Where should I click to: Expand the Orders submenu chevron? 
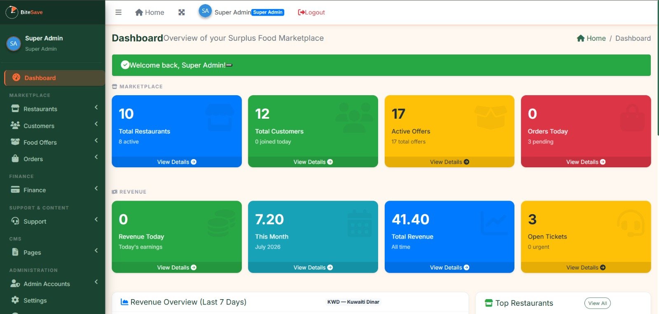(x=96, y=157)
